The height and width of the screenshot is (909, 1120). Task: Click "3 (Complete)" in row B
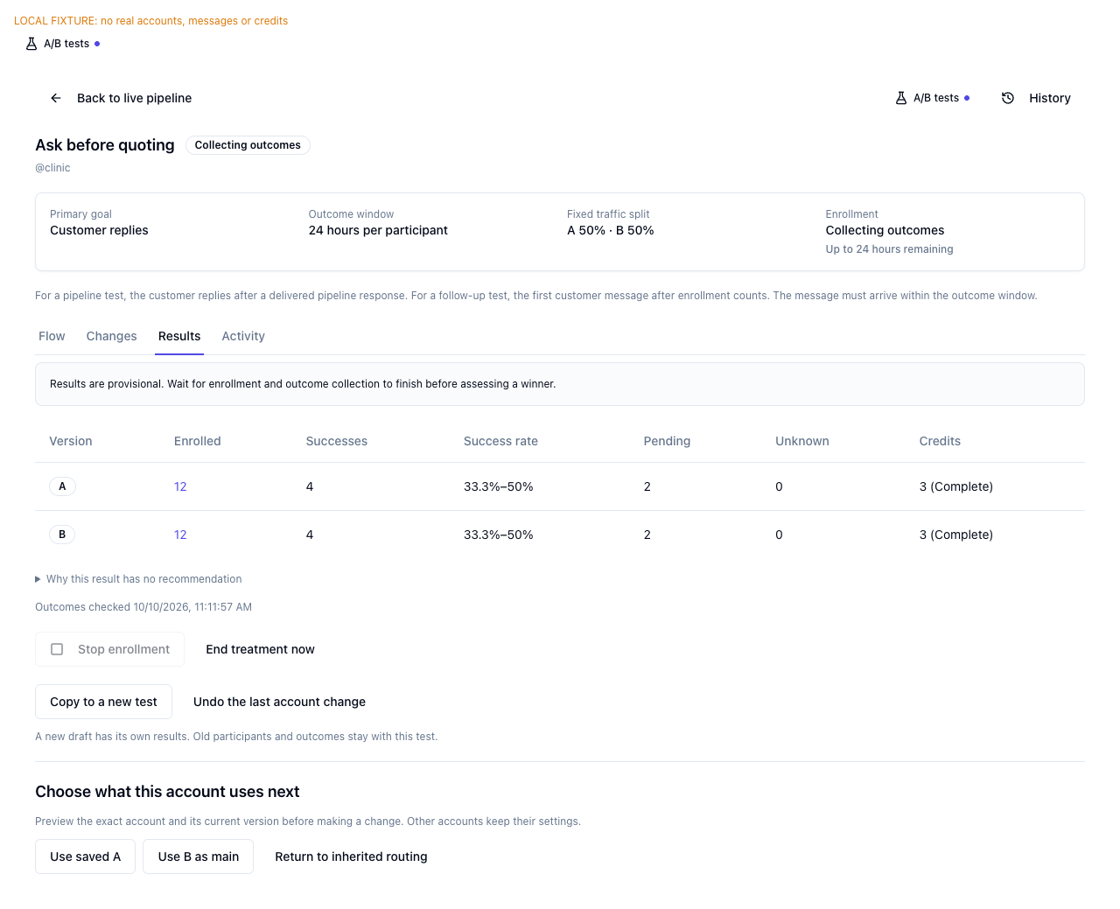point(955,535)
